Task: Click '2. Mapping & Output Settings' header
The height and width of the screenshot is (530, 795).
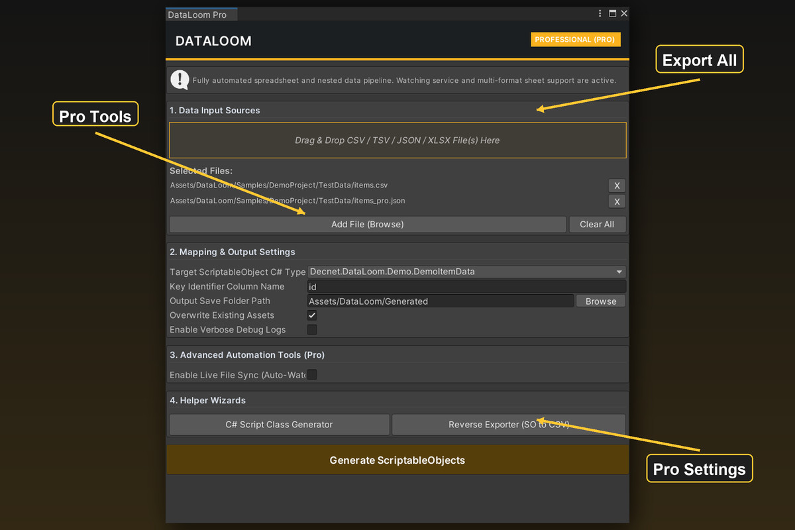Action: (233, 252)
